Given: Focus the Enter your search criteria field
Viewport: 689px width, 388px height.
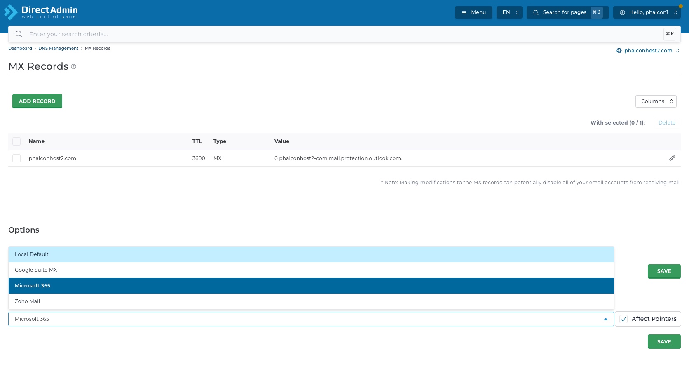Looking at the screenshot, I should pyautogui.click(x=344, y=34).
